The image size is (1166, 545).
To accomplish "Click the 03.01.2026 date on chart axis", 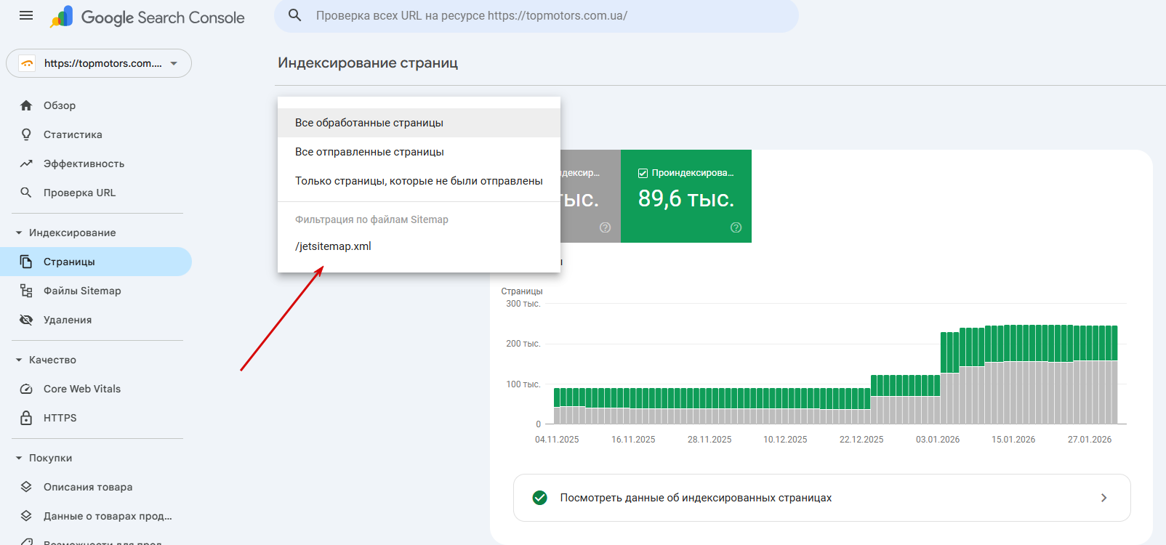I will (938, 440).
